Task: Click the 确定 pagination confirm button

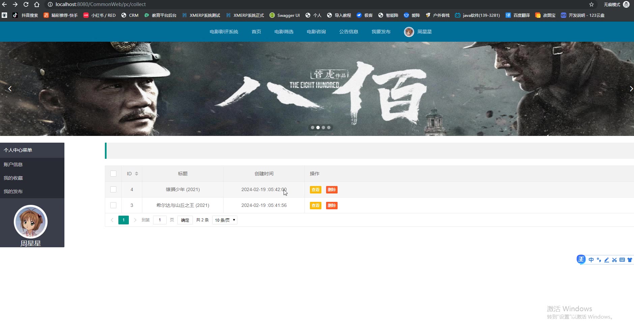Action: [185, 220]
